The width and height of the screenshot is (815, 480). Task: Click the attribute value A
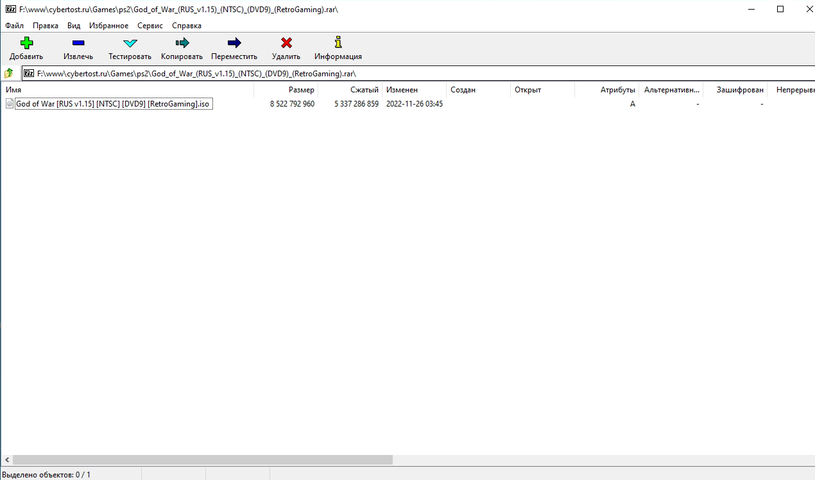click(x=633, y=103)
